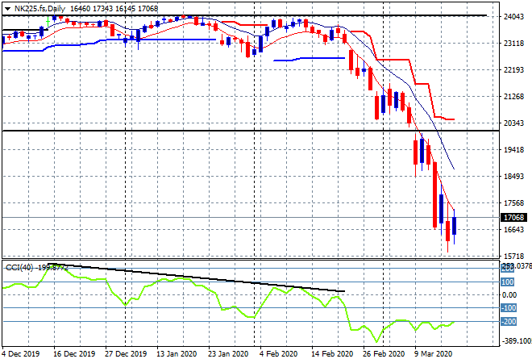Click the 16643 price axis label
The height and width of the screenshot is (363, 532).
[513, 230]
